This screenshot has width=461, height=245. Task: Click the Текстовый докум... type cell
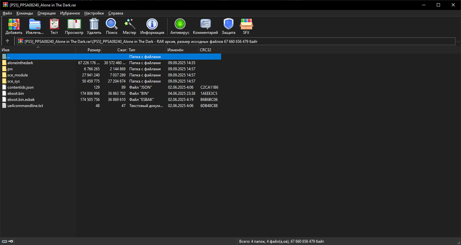click(x=146, y=106)
